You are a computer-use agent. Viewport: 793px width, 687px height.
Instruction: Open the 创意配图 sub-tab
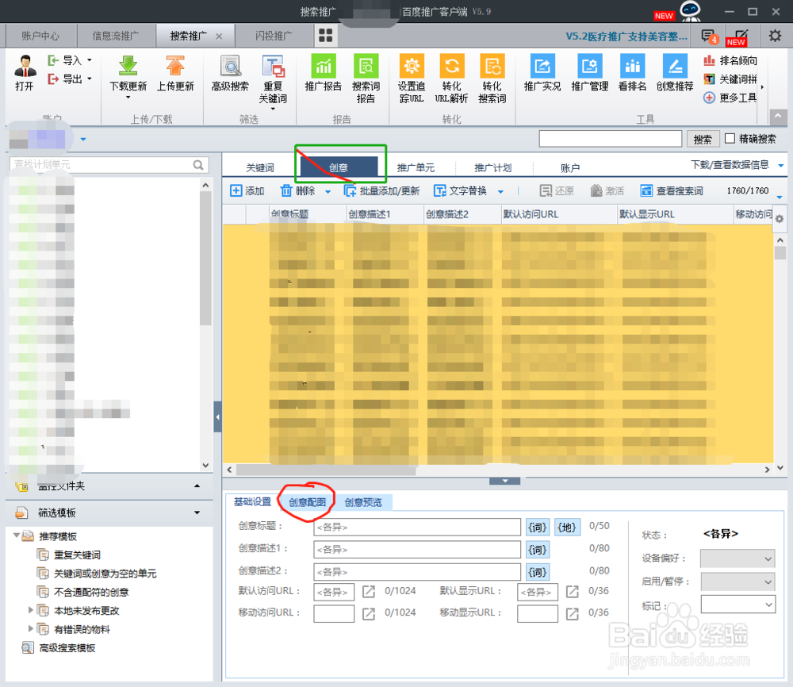point(307,502)
